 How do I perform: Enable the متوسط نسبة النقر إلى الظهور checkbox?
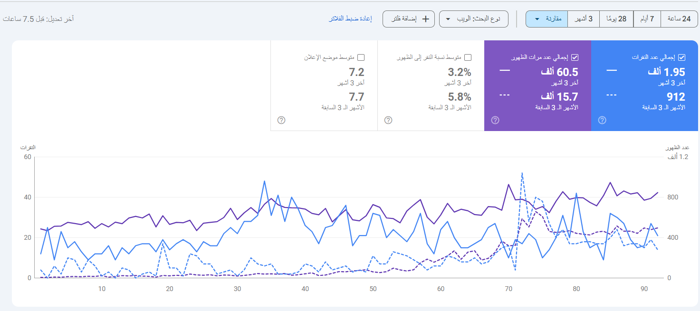468,57
